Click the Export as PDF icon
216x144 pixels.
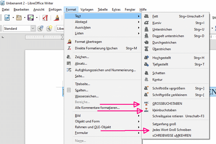tap(45, 18)
